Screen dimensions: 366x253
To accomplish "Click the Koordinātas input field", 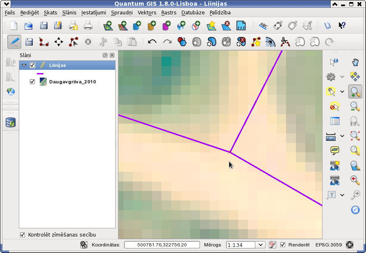I will (x=162, y=245).
